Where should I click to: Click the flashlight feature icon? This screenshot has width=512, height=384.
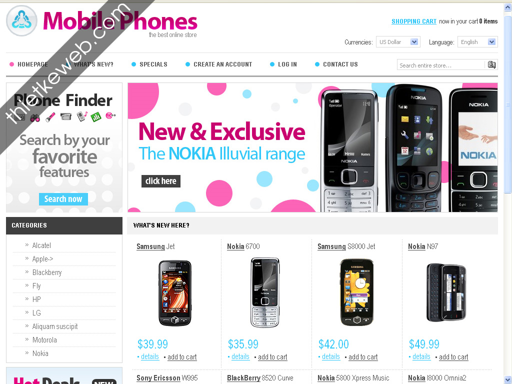pos(50,117)
